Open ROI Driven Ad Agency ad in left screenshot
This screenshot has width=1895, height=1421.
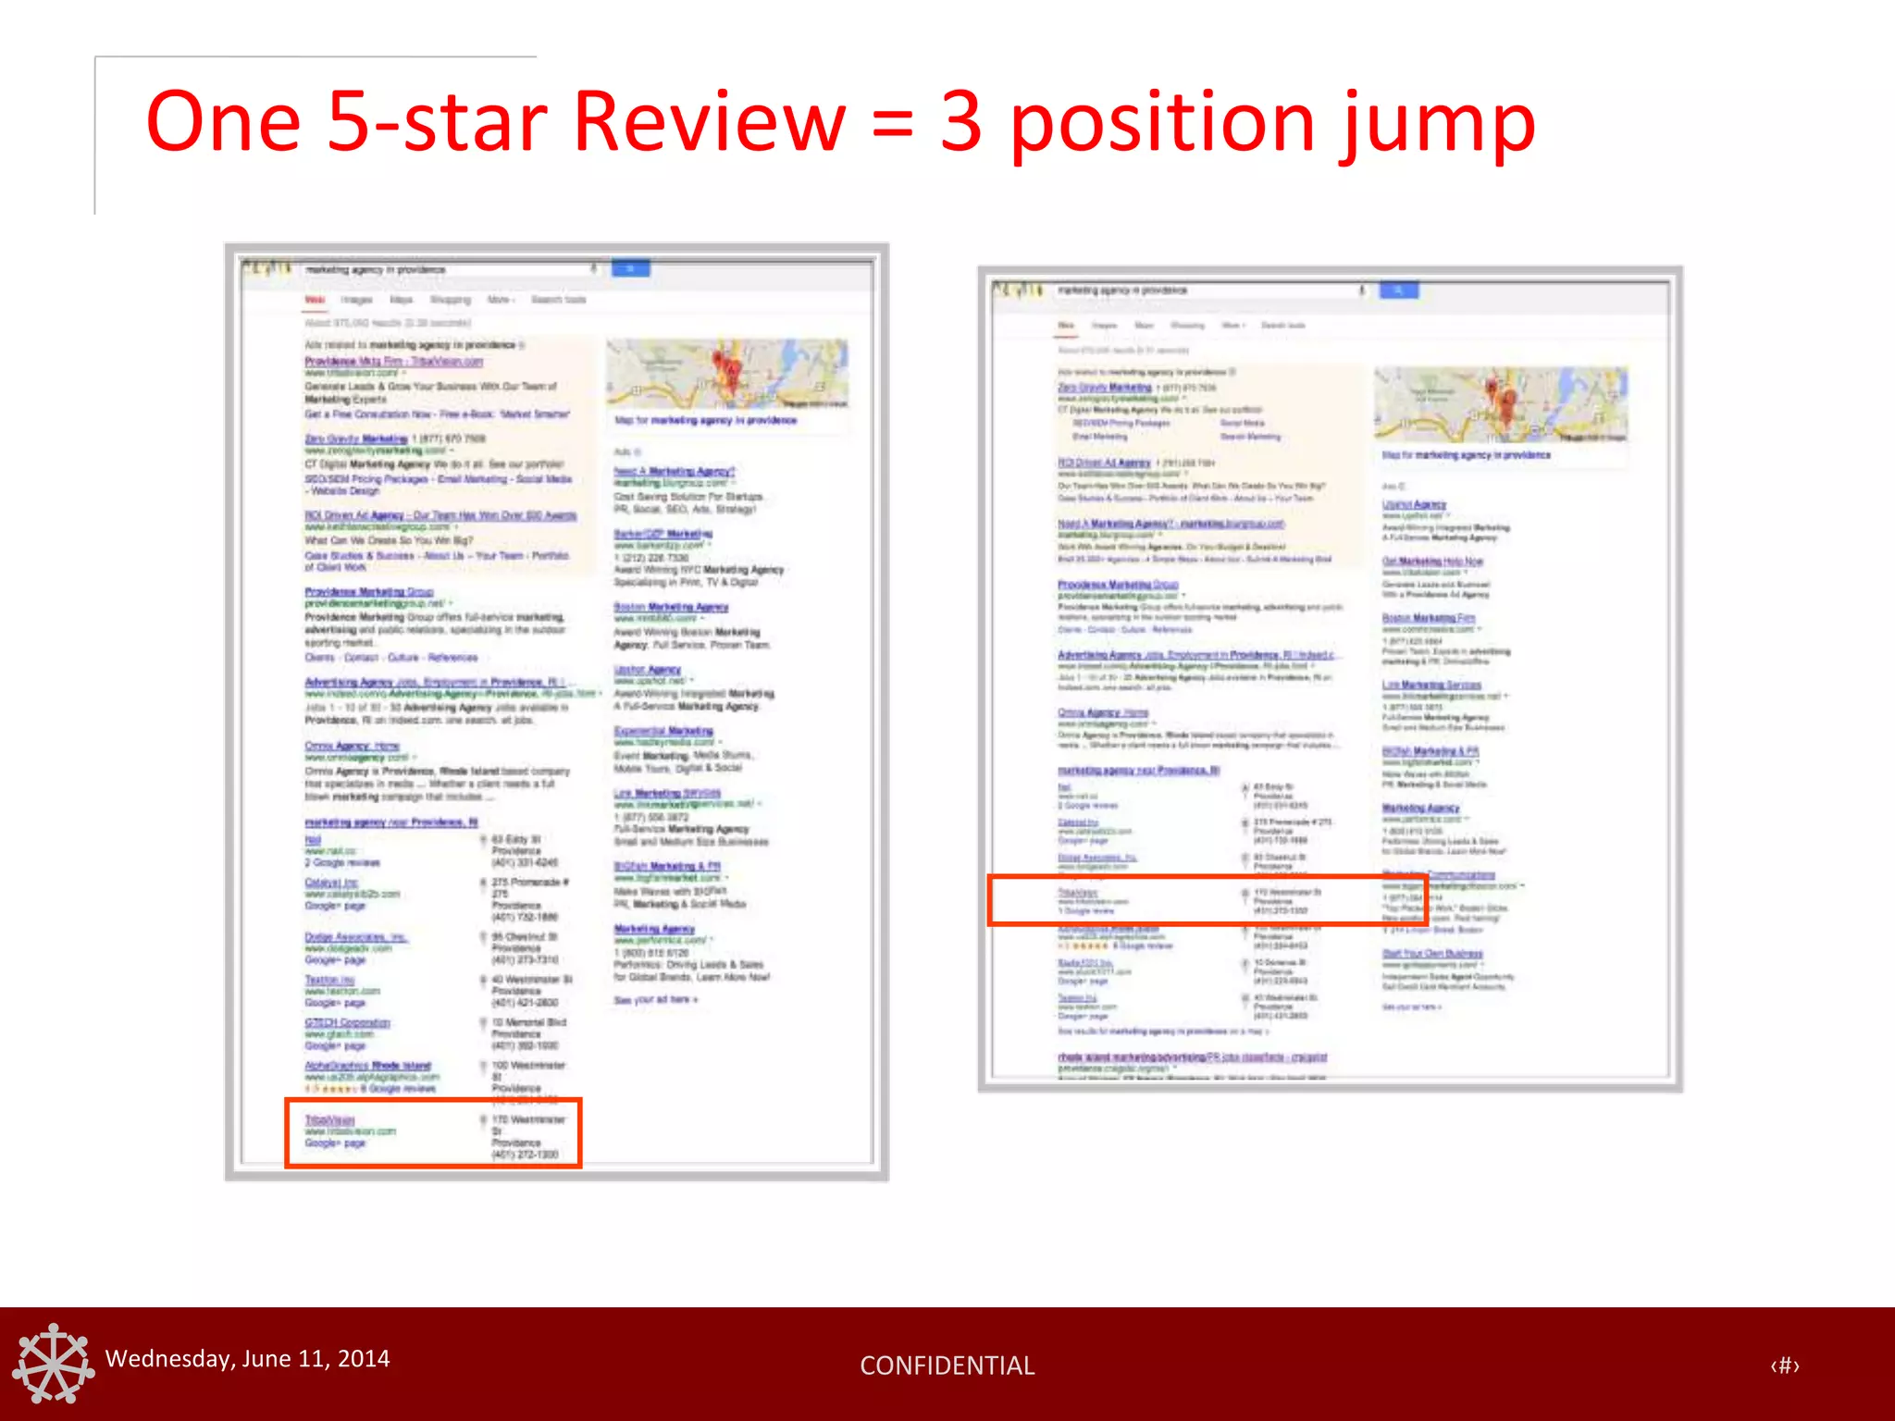pyautogui.click(x=440, y=515)
